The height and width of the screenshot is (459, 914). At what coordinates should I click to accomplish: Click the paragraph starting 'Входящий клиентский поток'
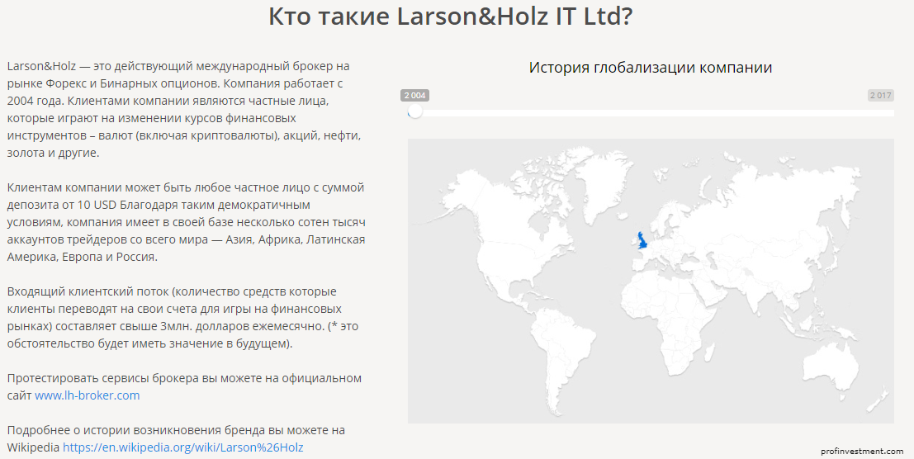[x=182, y=318]
